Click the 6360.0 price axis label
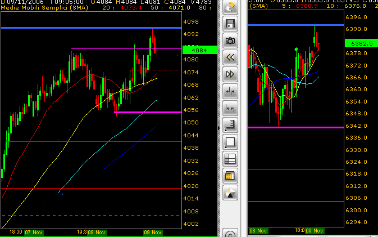378x237 pixels. tap(356, 90)
